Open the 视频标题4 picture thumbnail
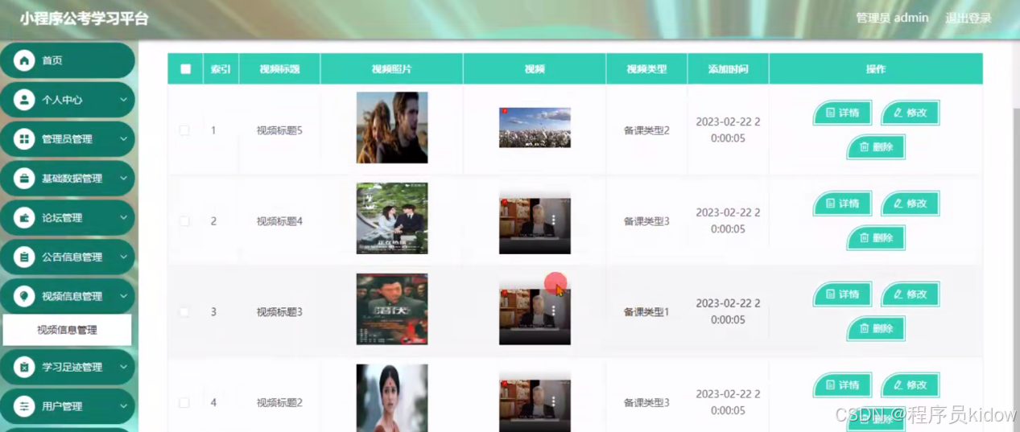 coord(392,219)
